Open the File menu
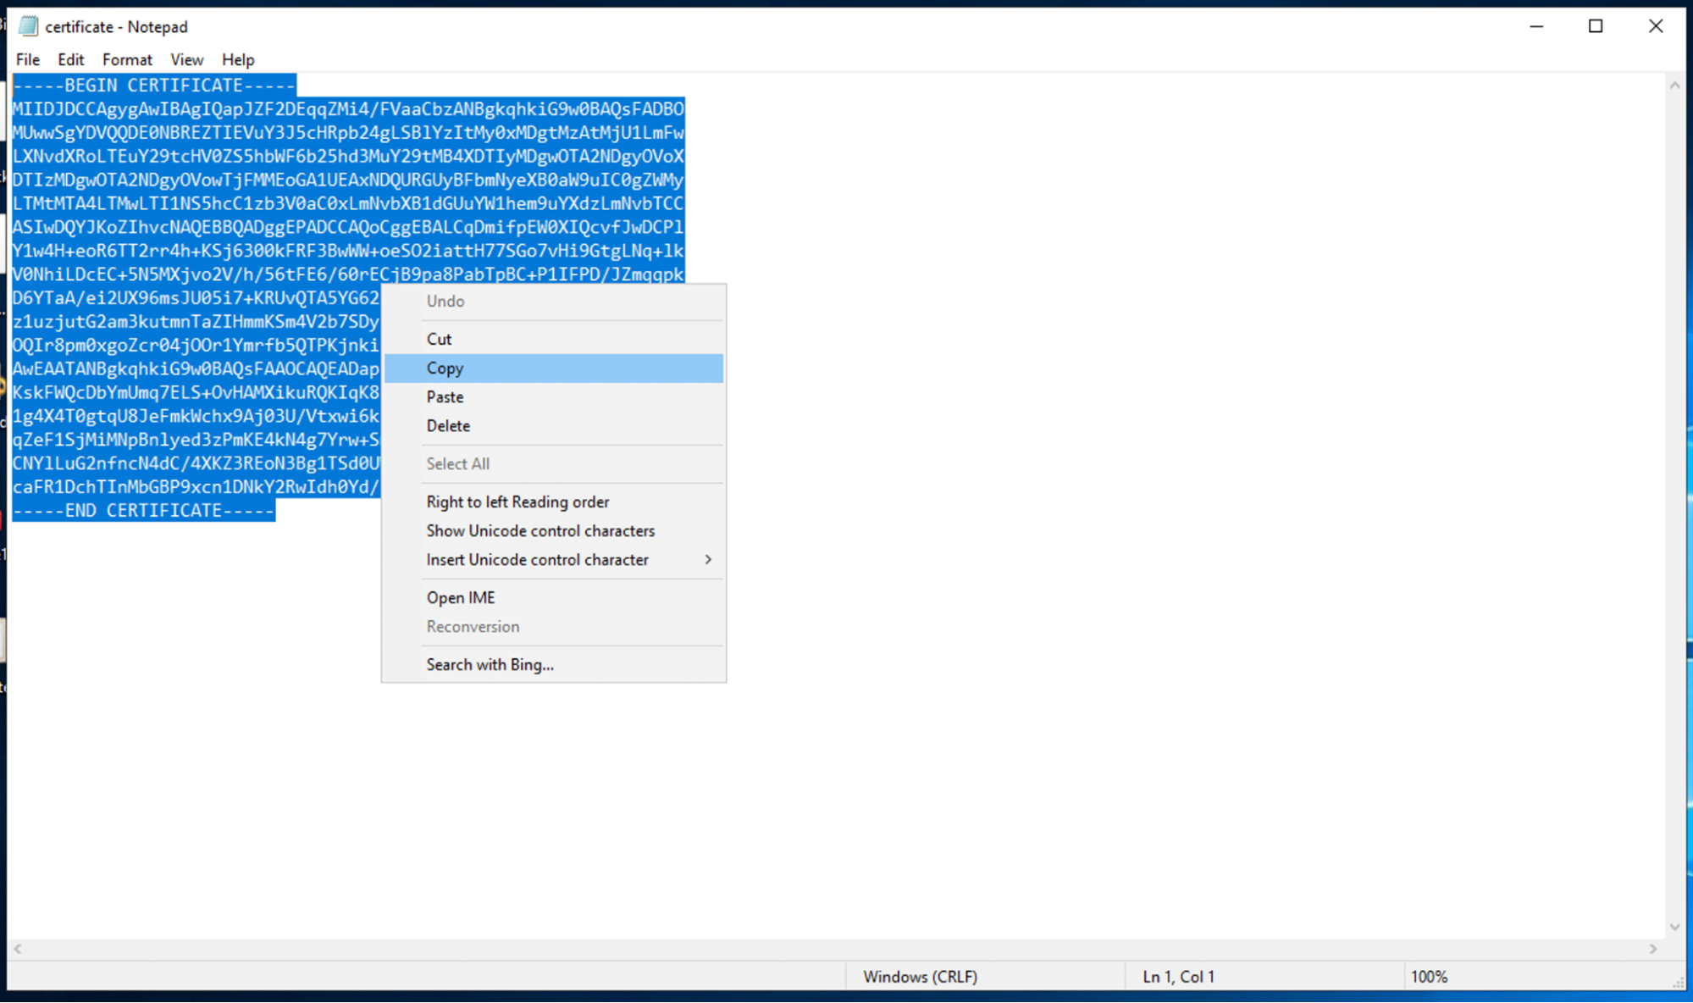 (26, 59)
